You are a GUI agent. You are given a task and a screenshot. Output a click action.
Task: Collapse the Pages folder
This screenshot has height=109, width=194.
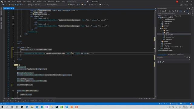[x=160, y=28]
